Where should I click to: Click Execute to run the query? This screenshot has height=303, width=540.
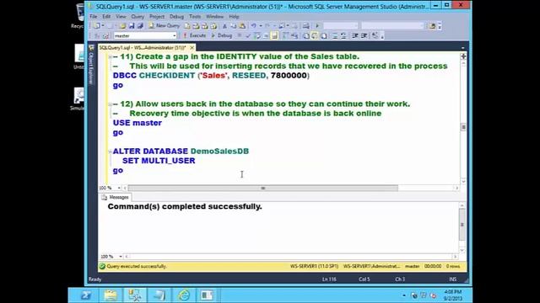195,35
